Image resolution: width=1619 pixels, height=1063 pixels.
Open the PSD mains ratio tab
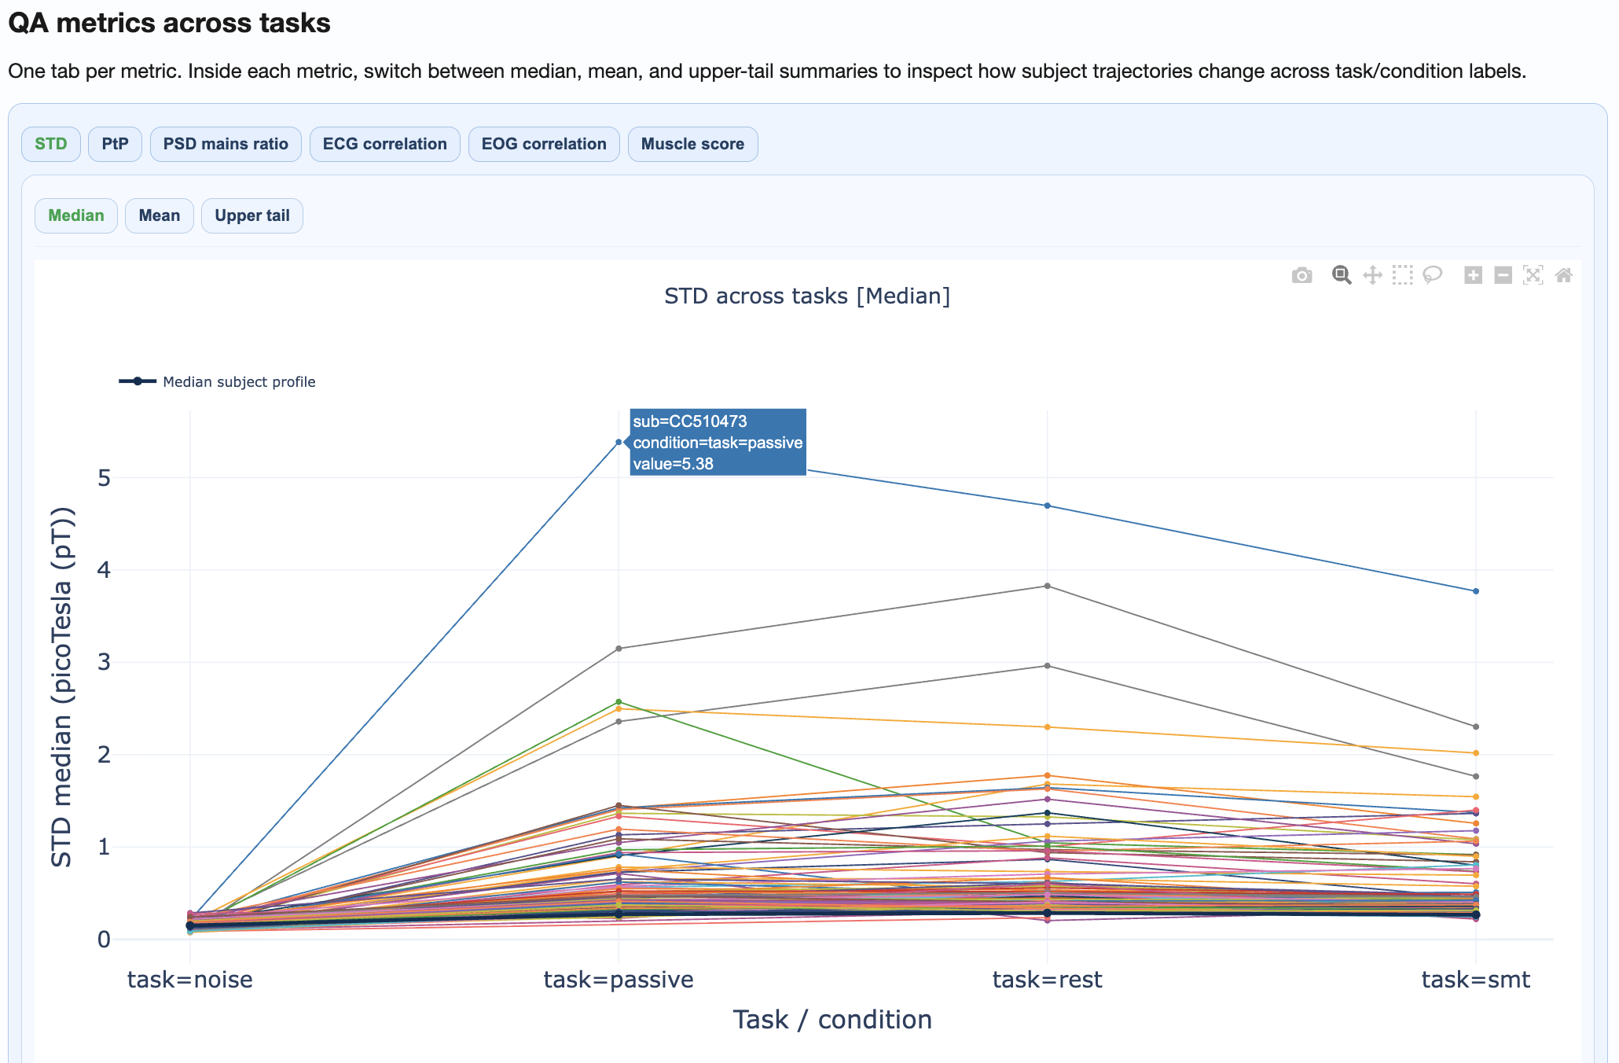tap(226, 144)
